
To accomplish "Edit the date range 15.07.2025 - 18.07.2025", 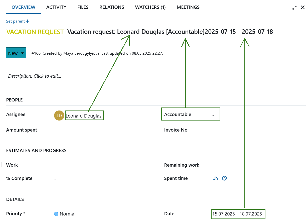I will coord(238,214).
